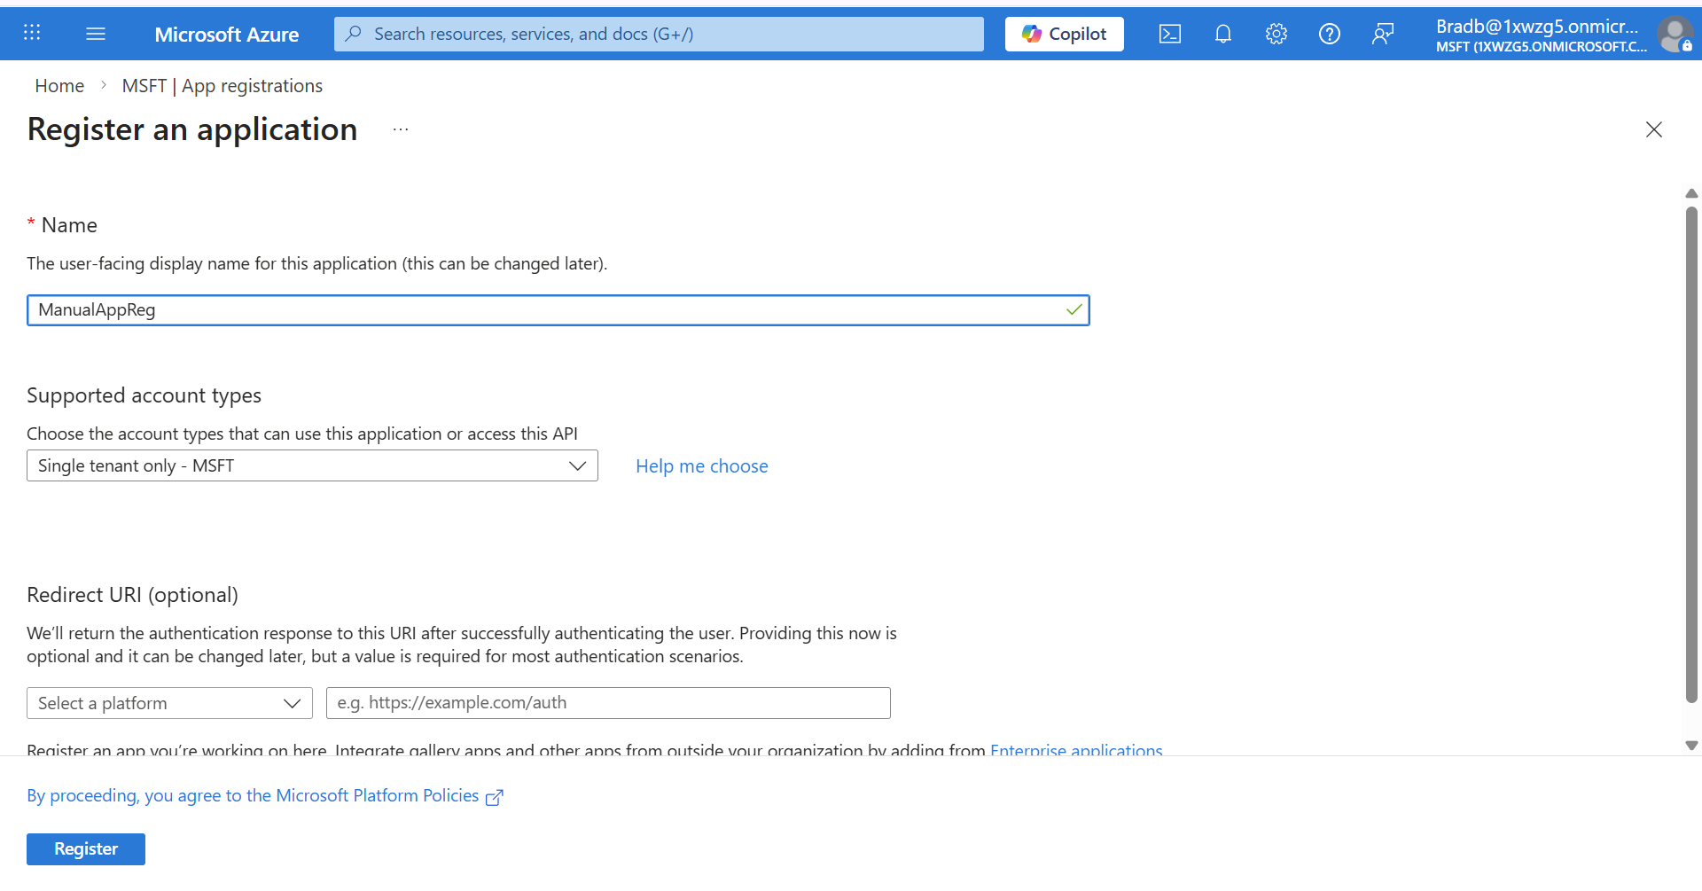Open the hamburger portal menu
The image size is (1702, 891).
coord(96,34)
